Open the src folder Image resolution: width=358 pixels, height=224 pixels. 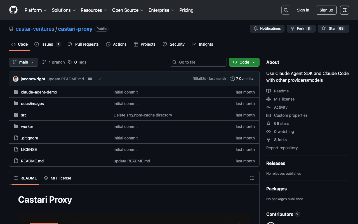(24, 115)
